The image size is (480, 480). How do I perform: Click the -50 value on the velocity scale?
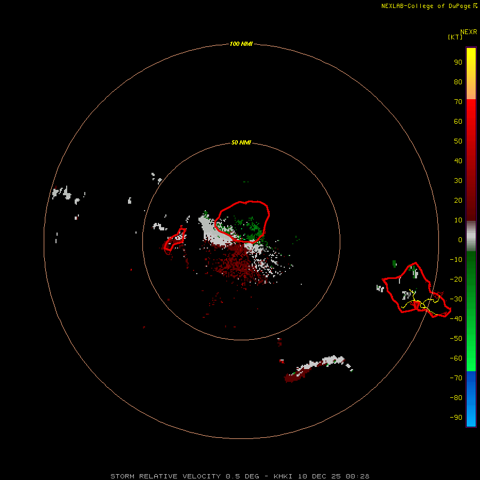click(456, 338)
